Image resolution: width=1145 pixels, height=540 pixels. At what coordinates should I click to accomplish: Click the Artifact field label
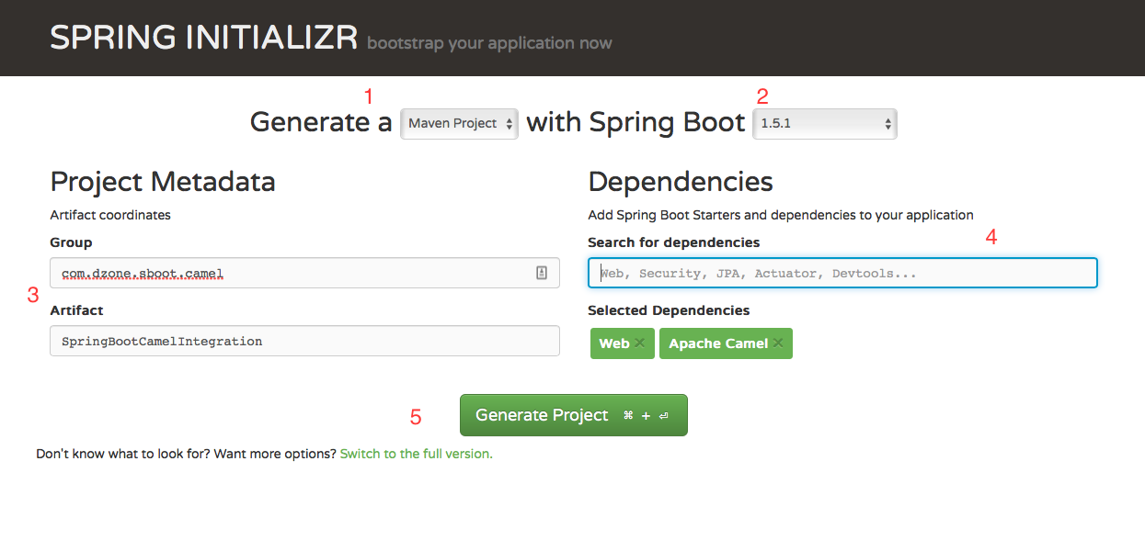coord(76,310)
